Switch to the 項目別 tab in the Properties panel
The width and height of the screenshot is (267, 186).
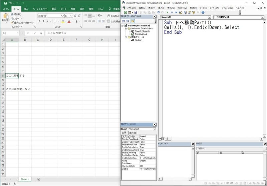pyautogui.click(x=132, y=133)
